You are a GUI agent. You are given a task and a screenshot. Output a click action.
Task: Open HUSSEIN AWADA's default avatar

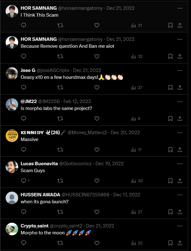click(x=12, y=198)
